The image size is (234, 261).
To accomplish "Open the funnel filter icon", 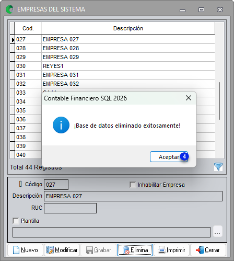I will pyautogui.click(x=218, y=166).
